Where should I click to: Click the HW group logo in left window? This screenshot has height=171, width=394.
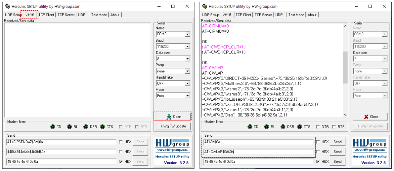pyautogui.click(x=172, y=143)
